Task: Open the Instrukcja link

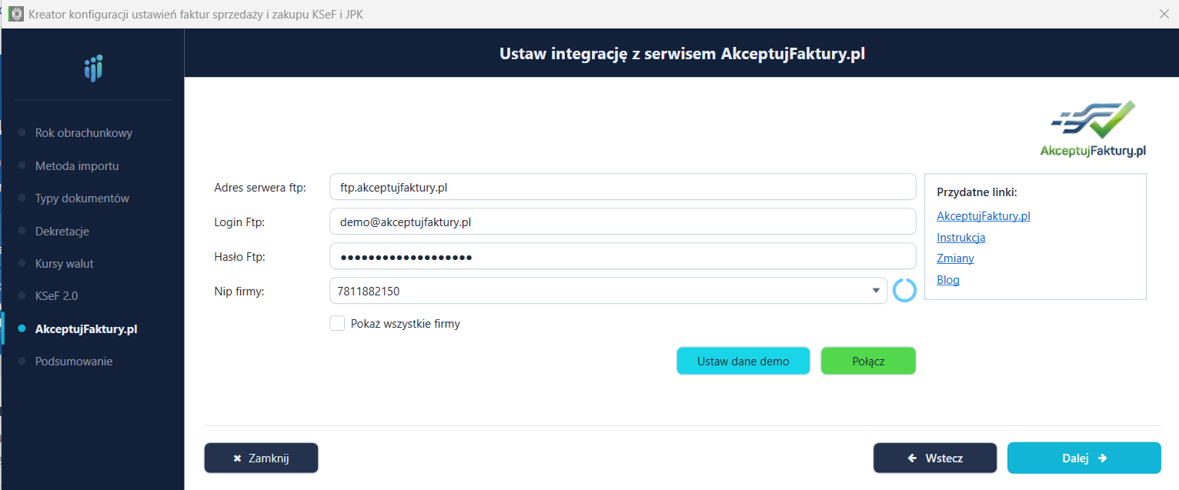Action: click(x=961, y=238)
